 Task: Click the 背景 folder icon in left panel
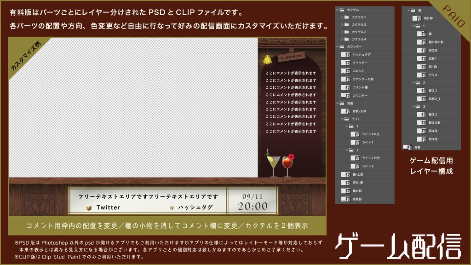[342, 103]
